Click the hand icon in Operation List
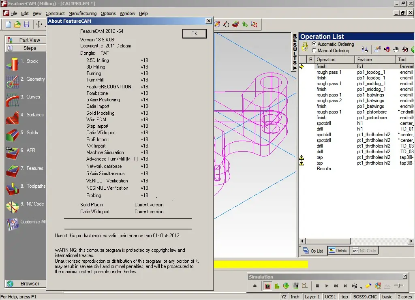This screenshot has width=415, height=300. tap(396, 49)
